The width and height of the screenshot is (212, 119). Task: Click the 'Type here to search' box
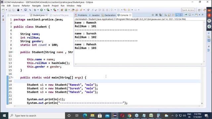pyautogui.click(x=37, y=116)
